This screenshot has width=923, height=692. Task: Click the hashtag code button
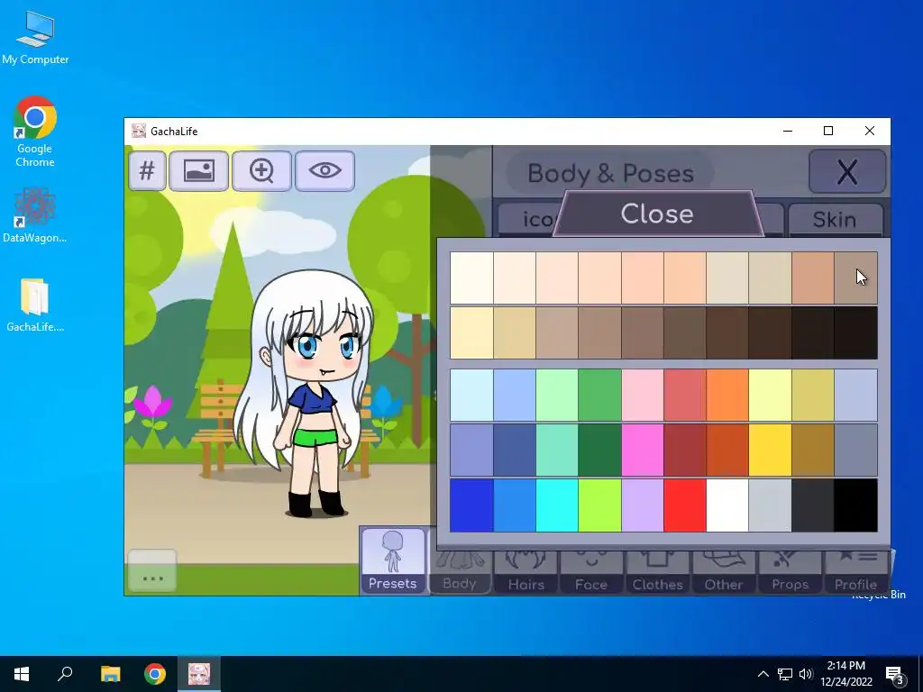pos(147,171)
